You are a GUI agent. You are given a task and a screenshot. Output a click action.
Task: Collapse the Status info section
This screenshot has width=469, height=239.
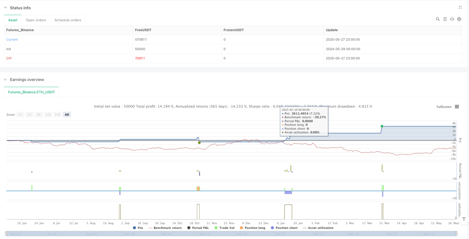6,8
